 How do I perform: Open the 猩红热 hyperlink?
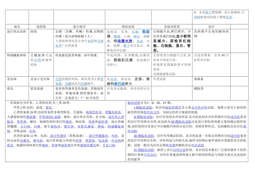tap(69, 126)
